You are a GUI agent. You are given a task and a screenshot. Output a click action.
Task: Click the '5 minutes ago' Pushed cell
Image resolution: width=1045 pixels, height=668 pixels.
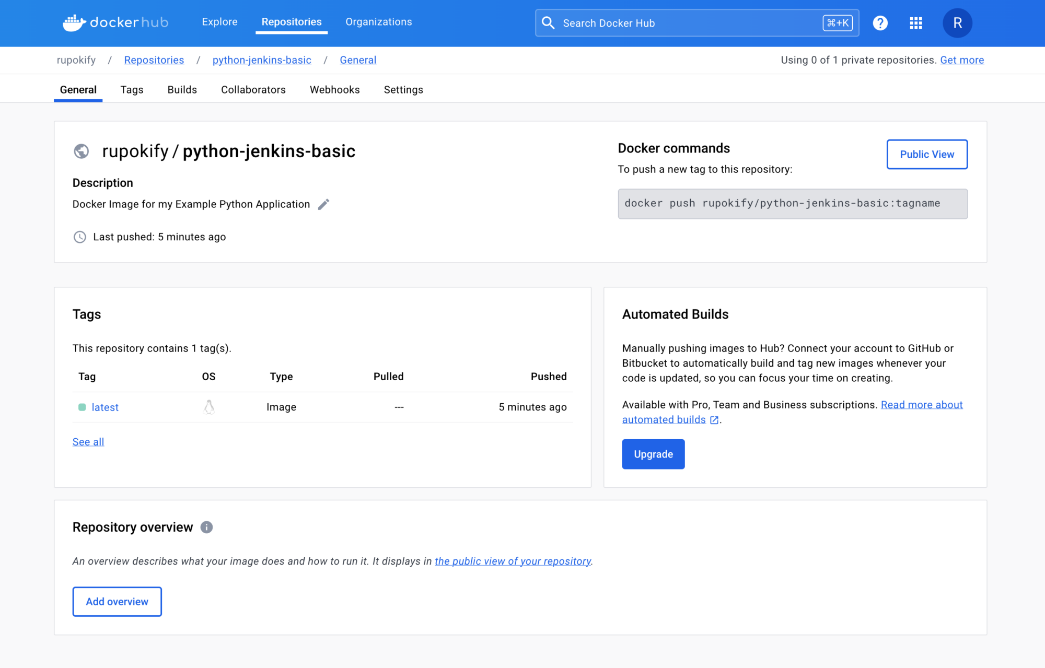[532, 407]
